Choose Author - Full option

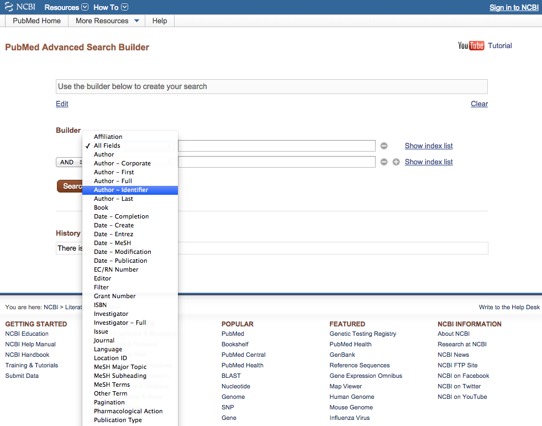130,181
